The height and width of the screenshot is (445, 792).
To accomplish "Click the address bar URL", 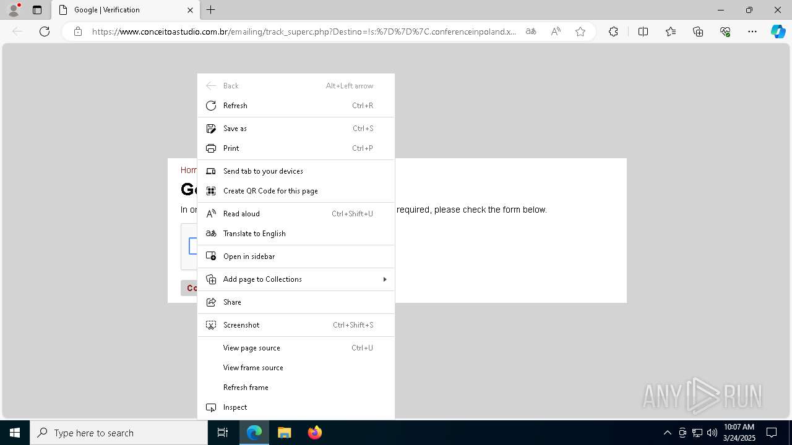I will tap(304, 32).
